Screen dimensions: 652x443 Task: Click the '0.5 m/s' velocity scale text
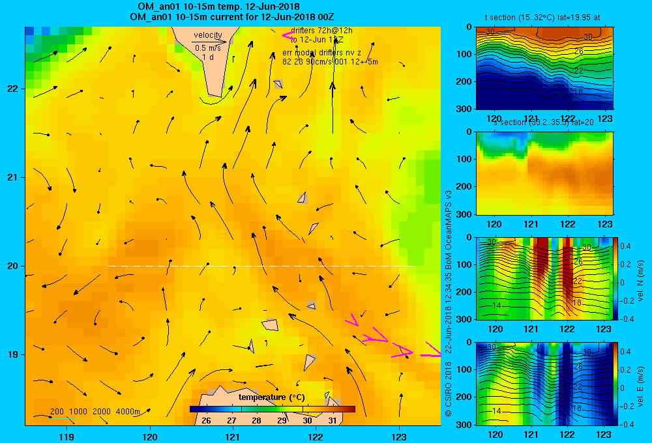pyautogui.click(x=207, y=48)
